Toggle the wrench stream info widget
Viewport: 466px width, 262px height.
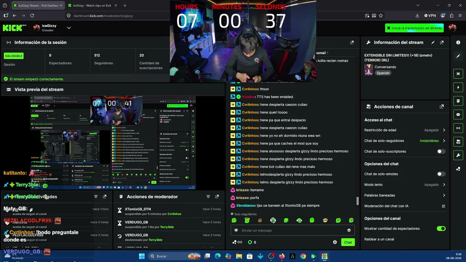(x=458, y=155)
